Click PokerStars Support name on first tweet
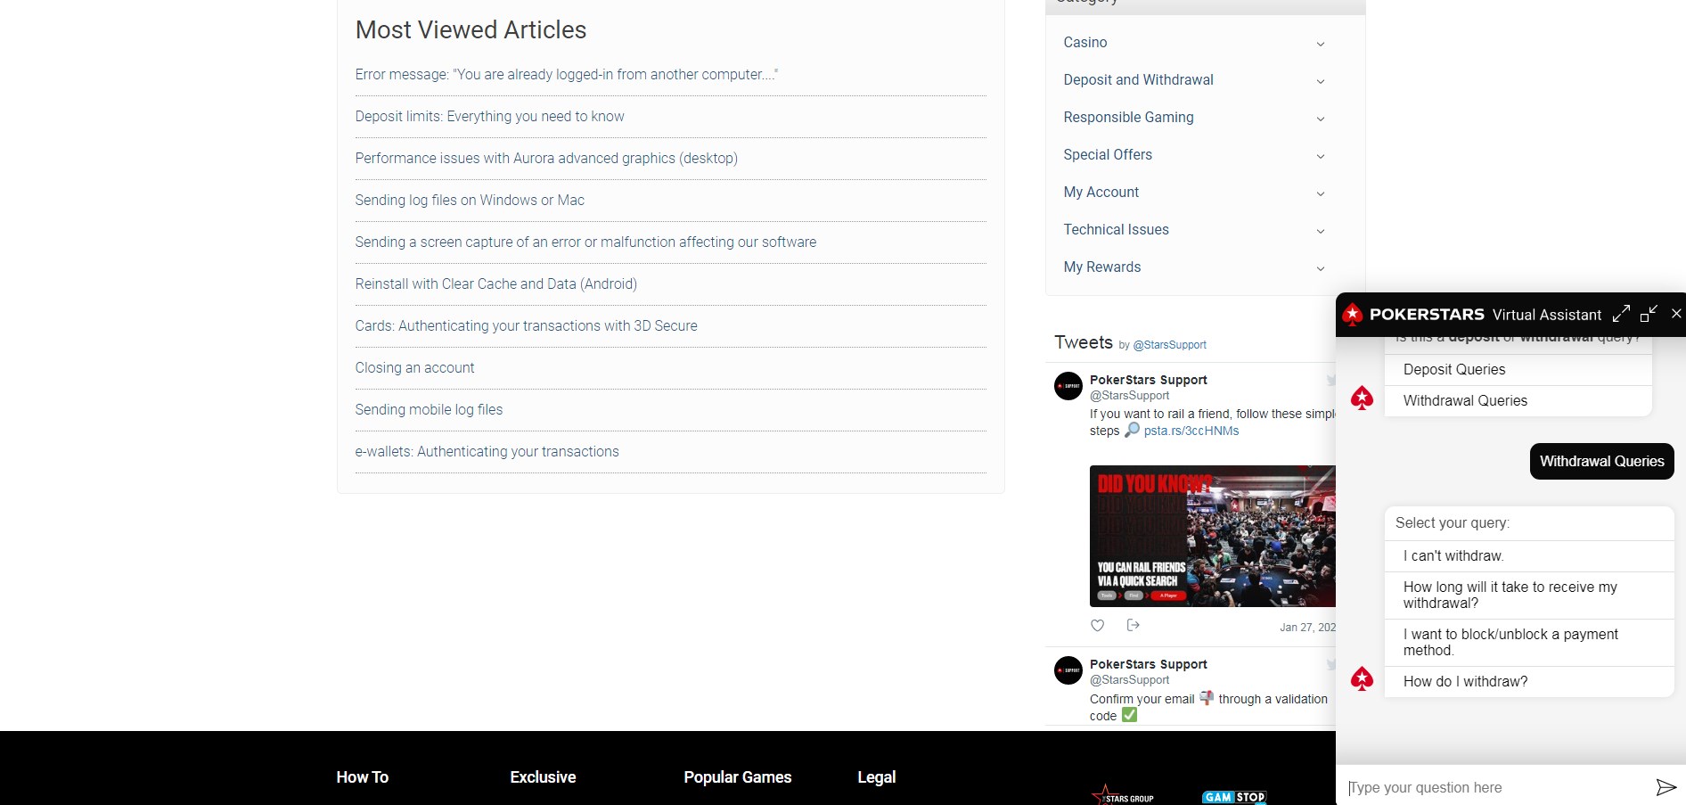Screen dimensions: 1686x805 pos(1149,380)
